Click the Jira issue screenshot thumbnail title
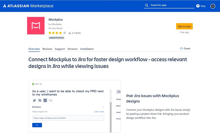The image size is (220, 135). [68, 93]
